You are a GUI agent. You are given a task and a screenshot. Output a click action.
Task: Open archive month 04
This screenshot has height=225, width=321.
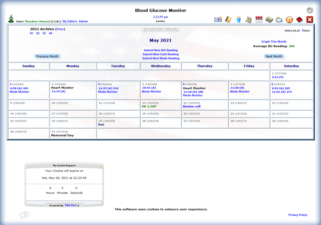tap(51, 33)
